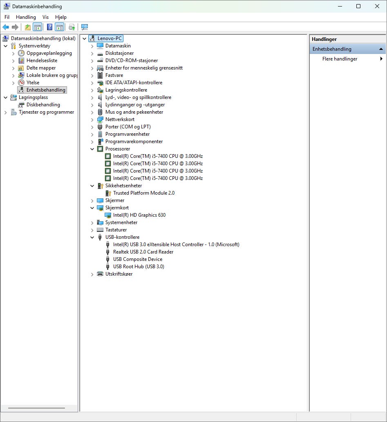Open the Handling menu
This screenshot has width=387, height=422.
[x=26, y=17]
